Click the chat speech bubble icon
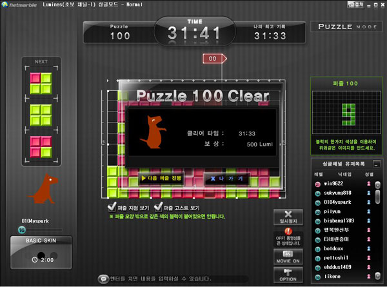 click(x=102, y=279)
